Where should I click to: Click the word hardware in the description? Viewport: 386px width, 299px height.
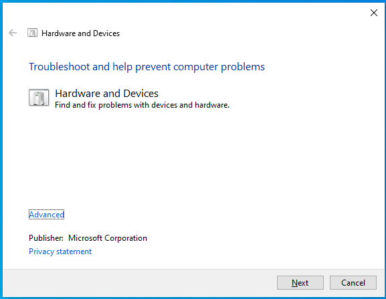click(x=212, y=105)
